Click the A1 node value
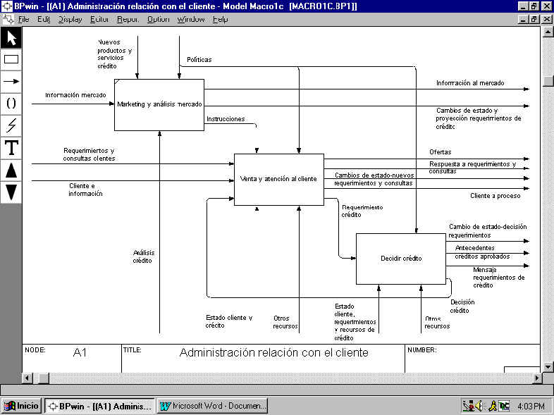 tap(80, 352)
